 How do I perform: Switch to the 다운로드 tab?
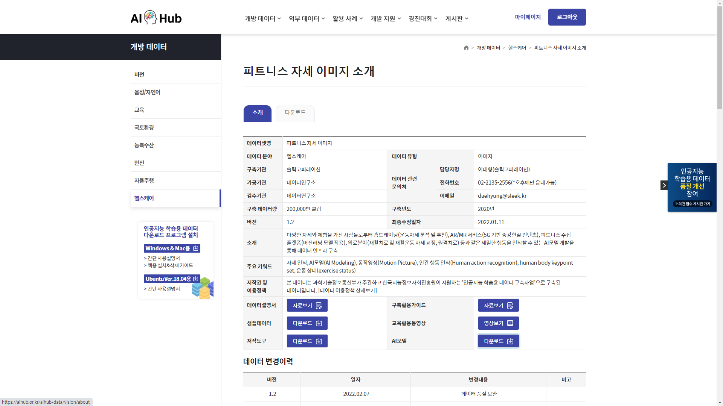click(295, 113)
